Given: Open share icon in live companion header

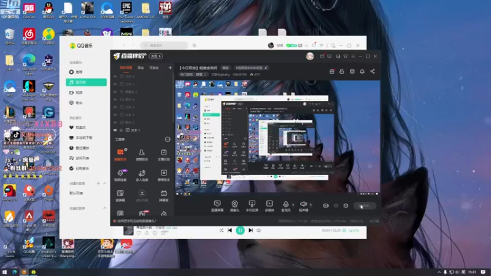Looking at the screenshot, I should pyautogui.click(x=373, y=71).
